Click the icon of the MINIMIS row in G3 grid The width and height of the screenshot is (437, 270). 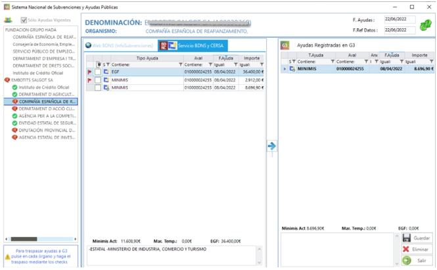click(x=292, y=68)
